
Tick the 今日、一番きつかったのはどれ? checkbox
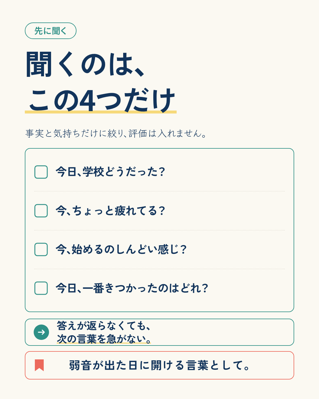(41, 288)
